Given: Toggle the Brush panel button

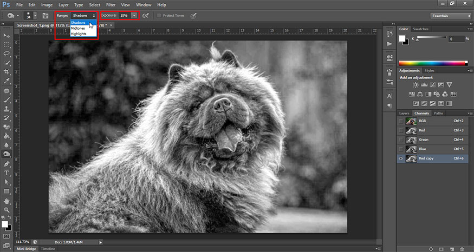Looking at the screenshot, I should [x=46, y=16].
